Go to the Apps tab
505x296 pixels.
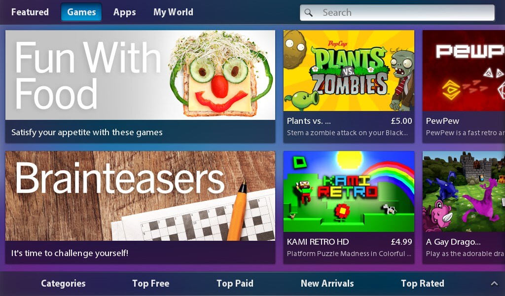pyautogui.click(x=124, y=12)
